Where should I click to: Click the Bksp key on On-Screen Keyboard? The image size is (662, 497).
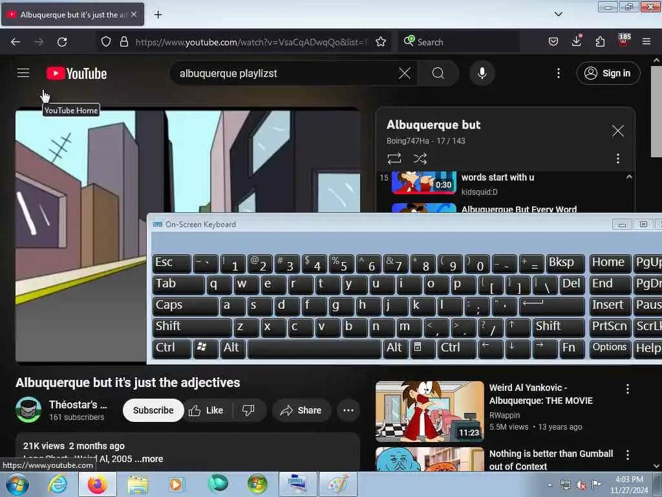click(x=565, y=264)
